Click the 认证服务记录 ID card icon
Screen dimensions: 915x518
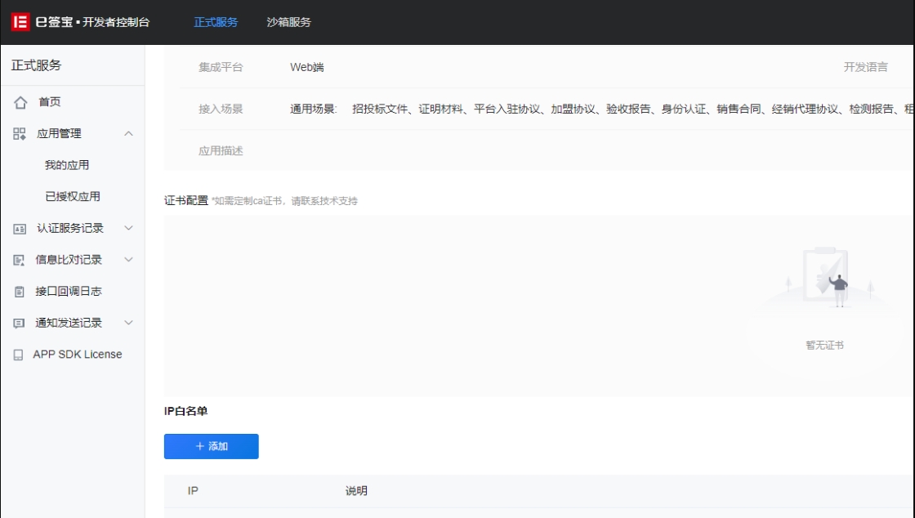point(20,229)
